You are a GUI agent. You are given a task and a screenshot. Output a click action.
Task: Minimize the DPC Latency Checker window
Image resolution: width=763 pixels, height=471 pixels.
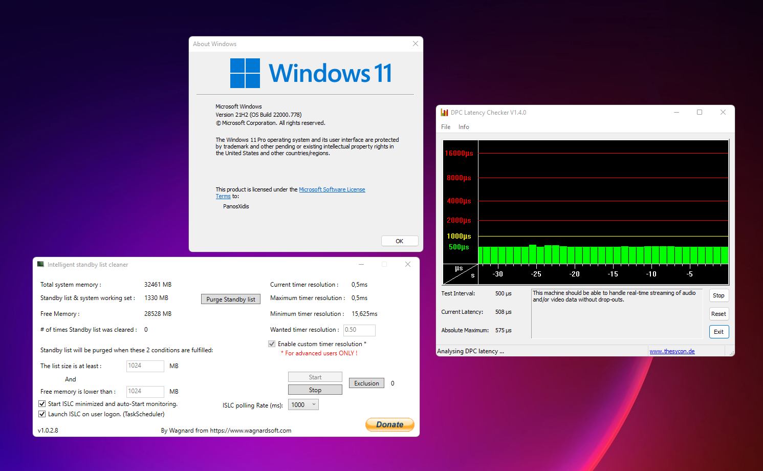pyautogui.click(x=677, y=112)
